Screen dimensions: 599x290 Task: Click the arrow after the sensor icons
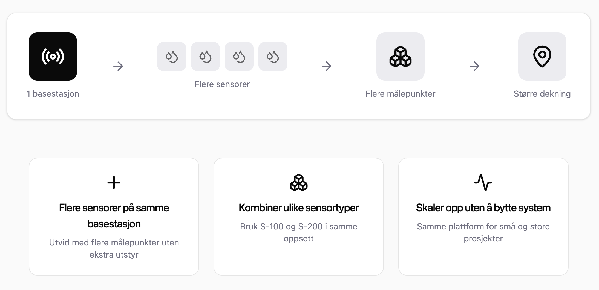pos(327,66)
